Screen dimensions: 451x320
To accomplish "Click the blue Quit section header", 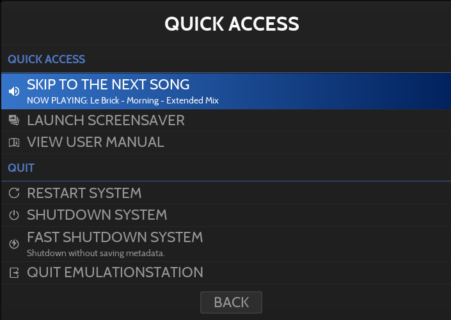I will coord(21,168).
